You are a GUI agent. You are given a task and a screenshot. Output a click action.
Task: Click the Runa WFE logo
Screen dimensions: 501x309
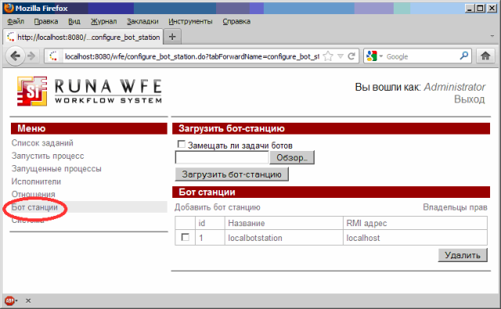click(89, 91)
